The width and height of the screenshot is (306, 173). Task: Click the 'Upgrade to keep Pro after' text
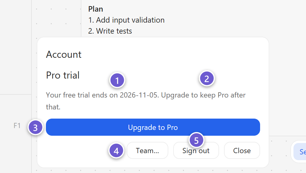[x=203, y=95]
